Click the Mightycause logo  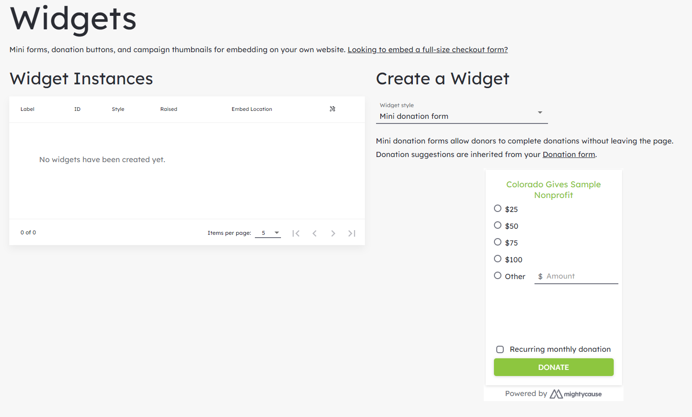pos(576,394)
